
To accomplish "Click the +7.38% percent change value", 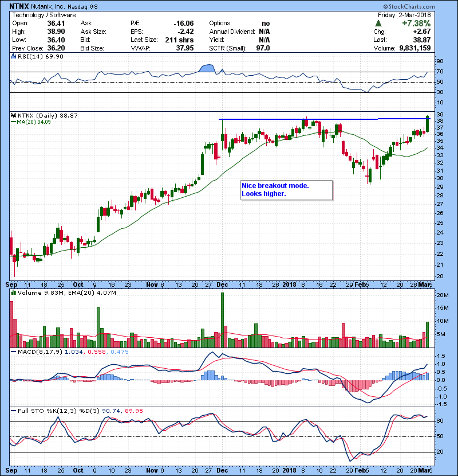I will point(416,24).
